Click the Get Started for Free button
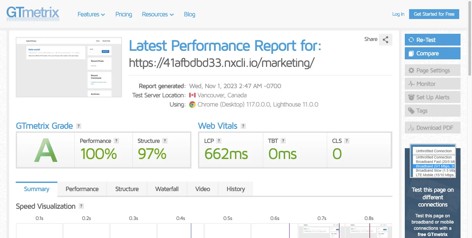This screenshot has height=238, width=472. pyautogui.click(x=434, y=14)
